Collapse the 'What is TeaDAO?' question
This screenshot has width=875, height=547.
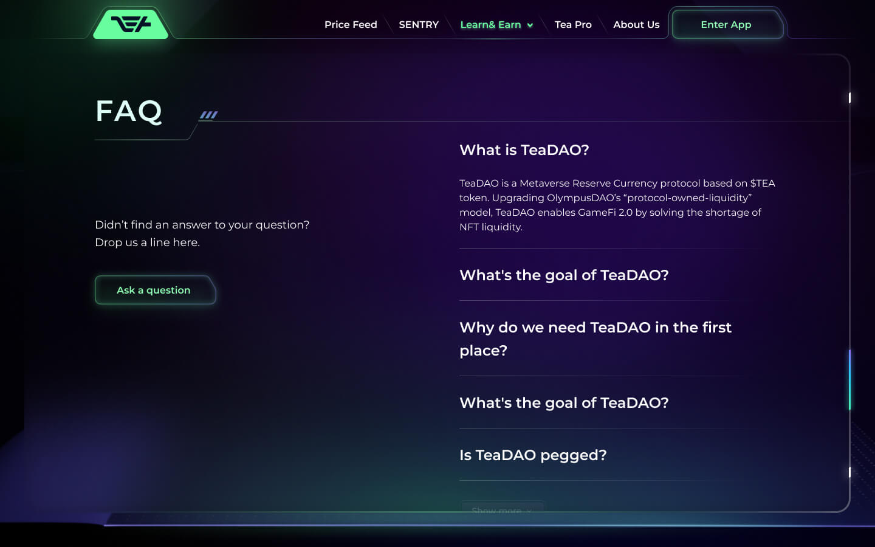[524, 150]
